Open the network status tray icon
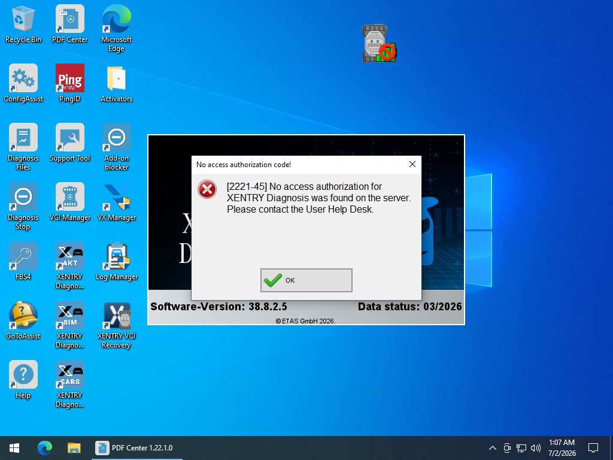This screenshot has height=460, width=613. [521, 448]
